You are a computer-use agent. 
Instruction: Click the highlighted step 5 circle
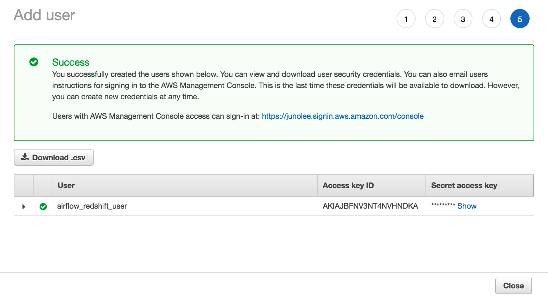pos(520,19)
